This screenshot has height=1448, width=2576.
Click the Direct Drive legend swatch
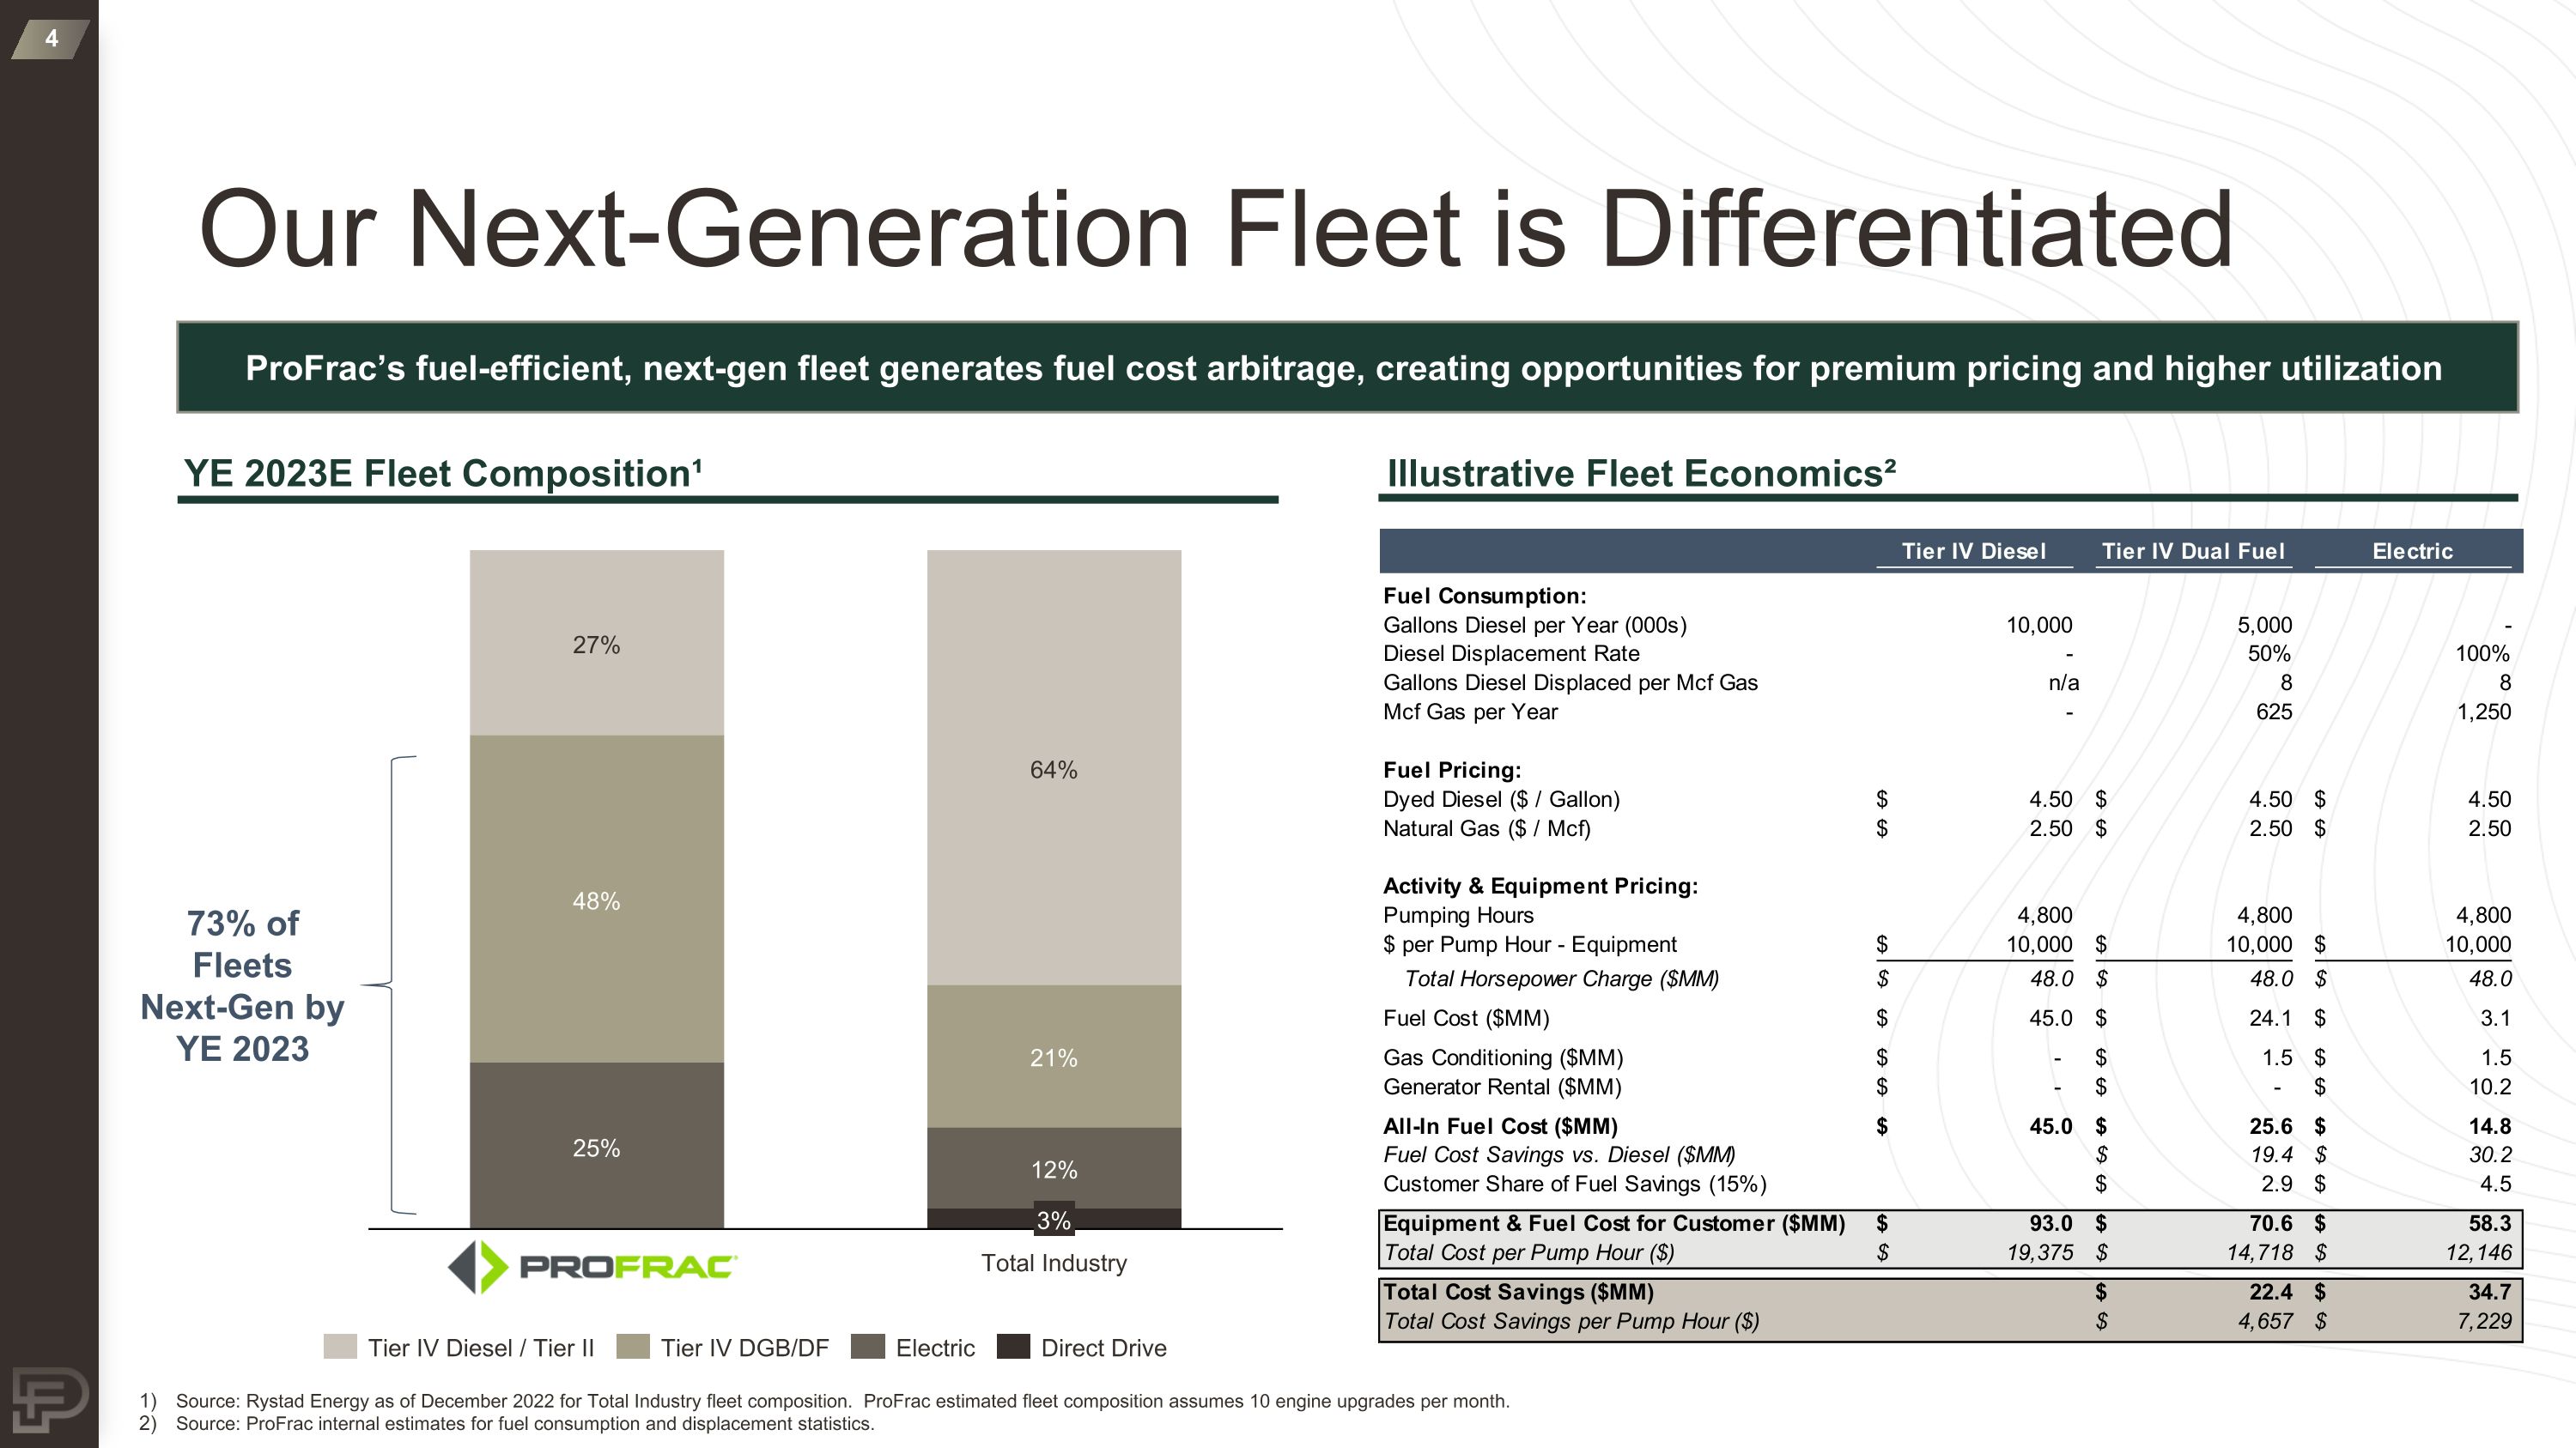point(1013,1347)
